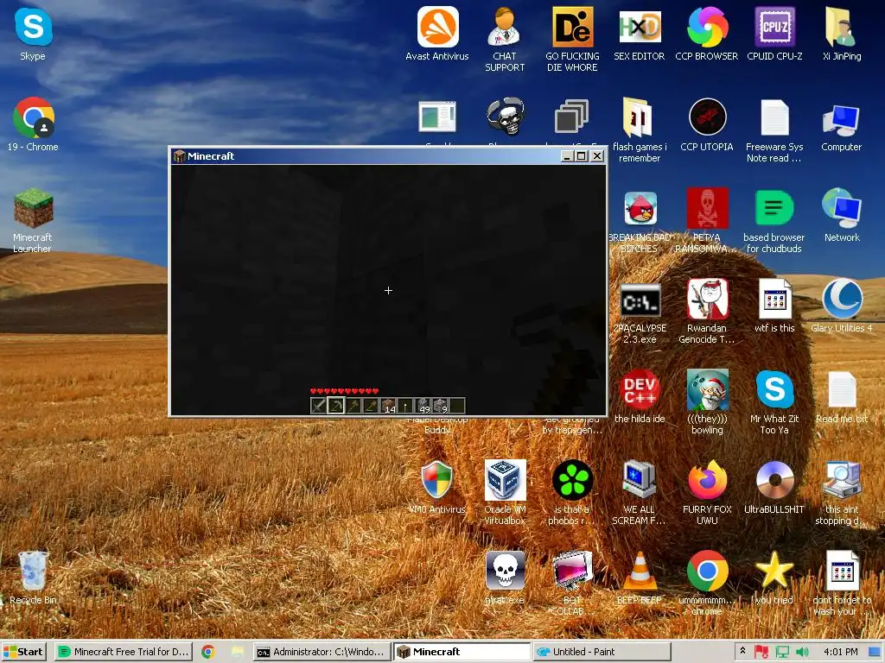Launch Oracle VM Virtualbox
The height and width of the screenshot is (663, 885).
pyautogui.click(x=505, y=492)
